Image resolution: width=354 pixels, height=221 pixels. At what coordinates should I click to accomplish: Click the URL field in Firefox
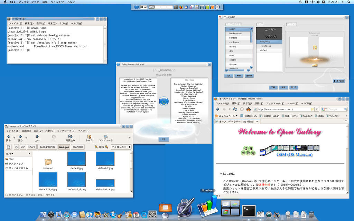pyautogui.click(x=284, y=109)
